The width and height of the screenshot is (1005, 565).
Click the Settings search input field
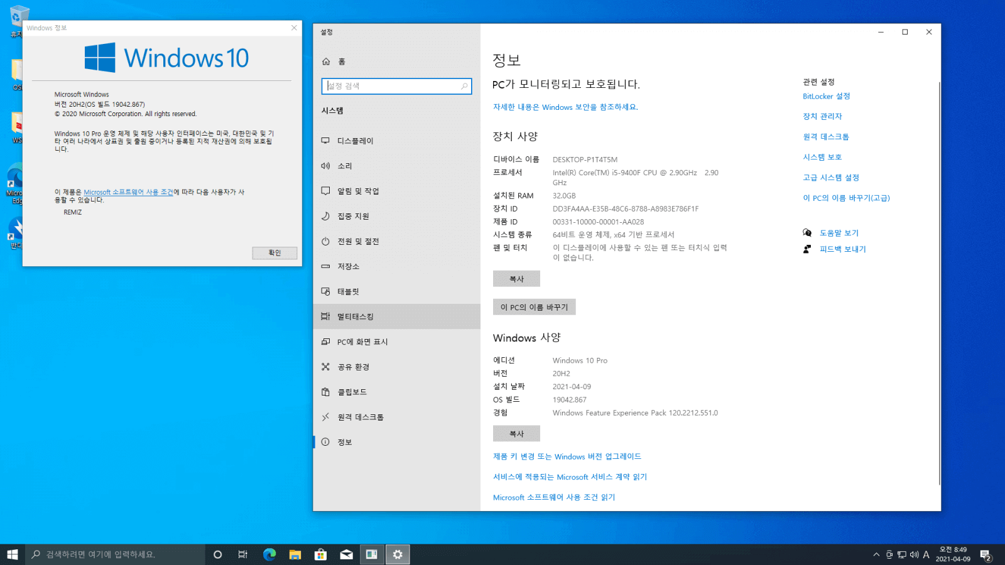(x=396, y=86)
